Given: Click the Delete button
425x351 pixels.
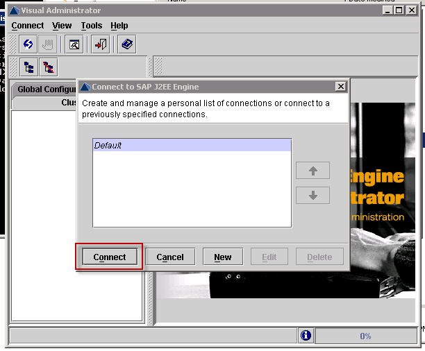Looking at the screenshot, I should tap(319, 257).
